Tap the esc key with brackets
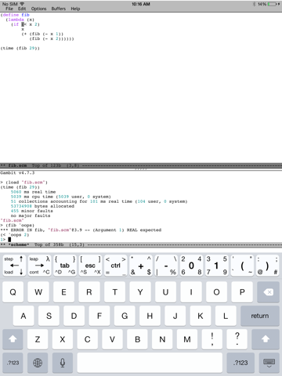This screenshot has height=376, width=282. pos(90,266)
